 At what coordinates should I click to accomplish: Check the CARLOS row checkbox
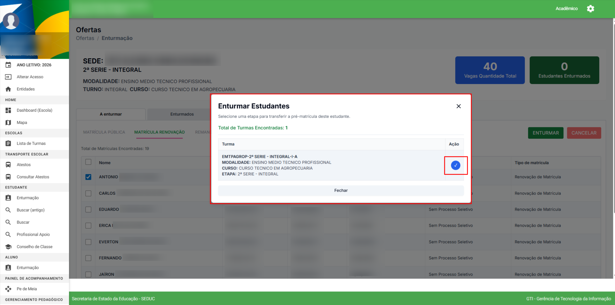88,193
